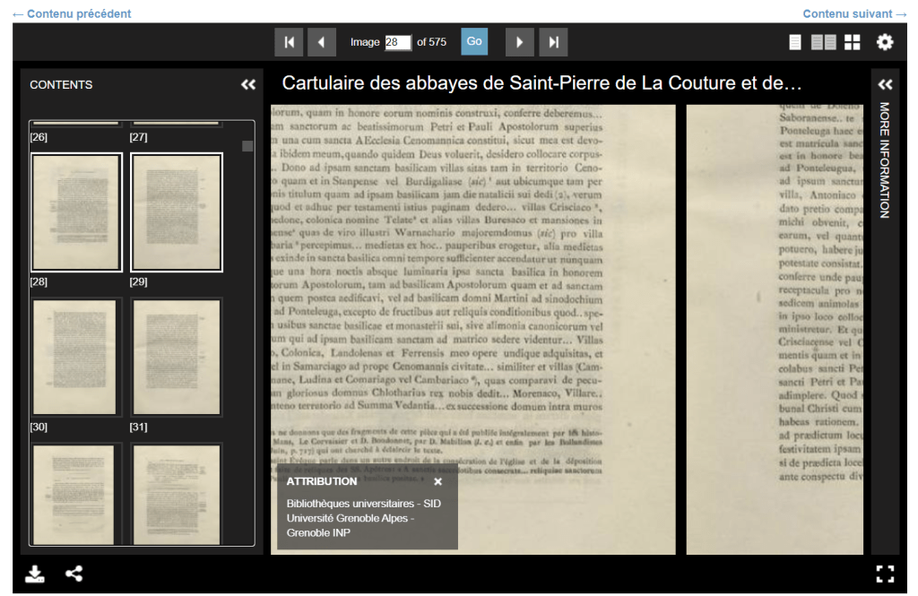Switch to single page view
The height and width of the screenshot is (596, 918).
tap(795, 42)
